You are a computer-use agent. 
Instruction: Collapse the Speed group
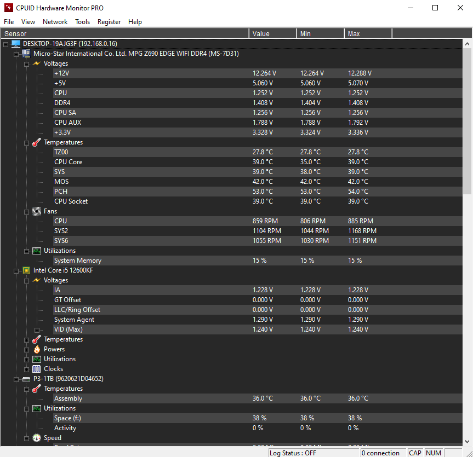click(26, 438)
